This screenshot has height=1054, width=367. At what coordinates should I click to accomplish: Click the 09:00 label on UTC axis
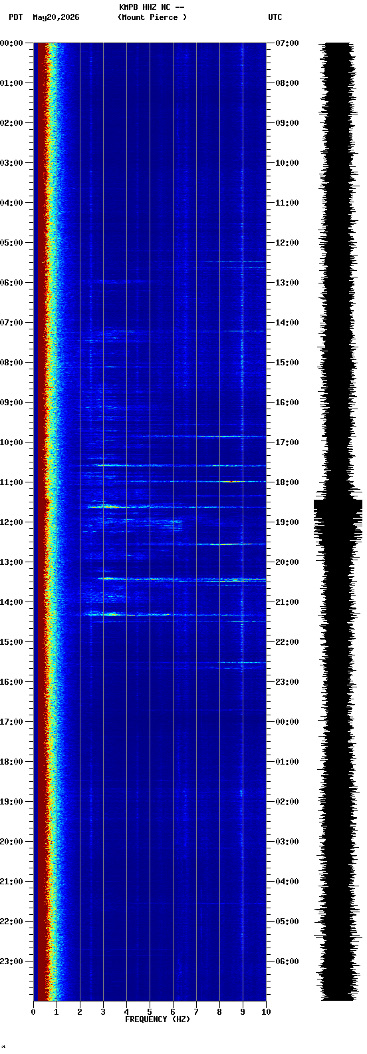[x=287, y=123]
